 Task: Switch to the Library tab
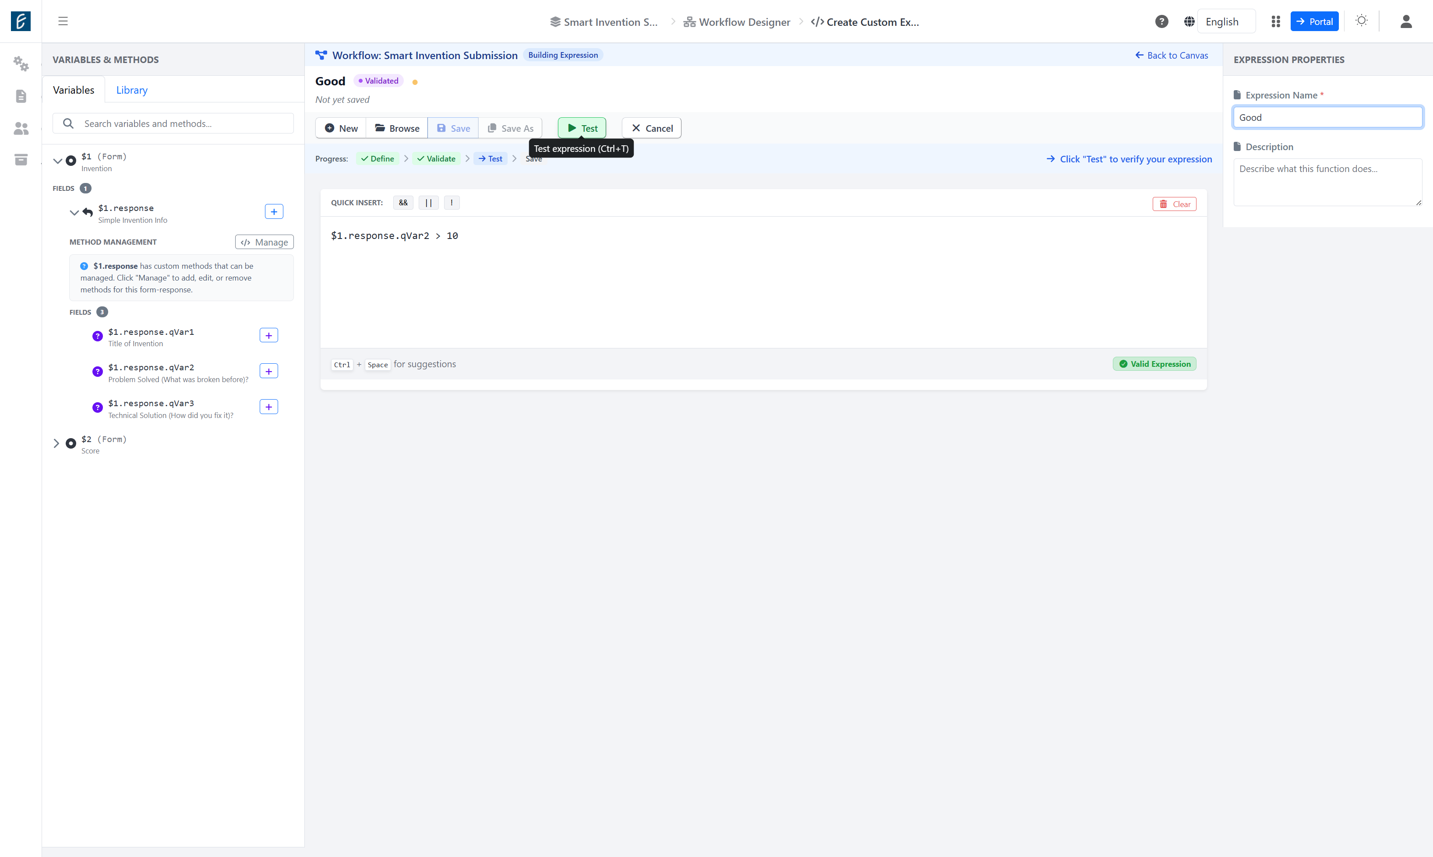(132, 90)
